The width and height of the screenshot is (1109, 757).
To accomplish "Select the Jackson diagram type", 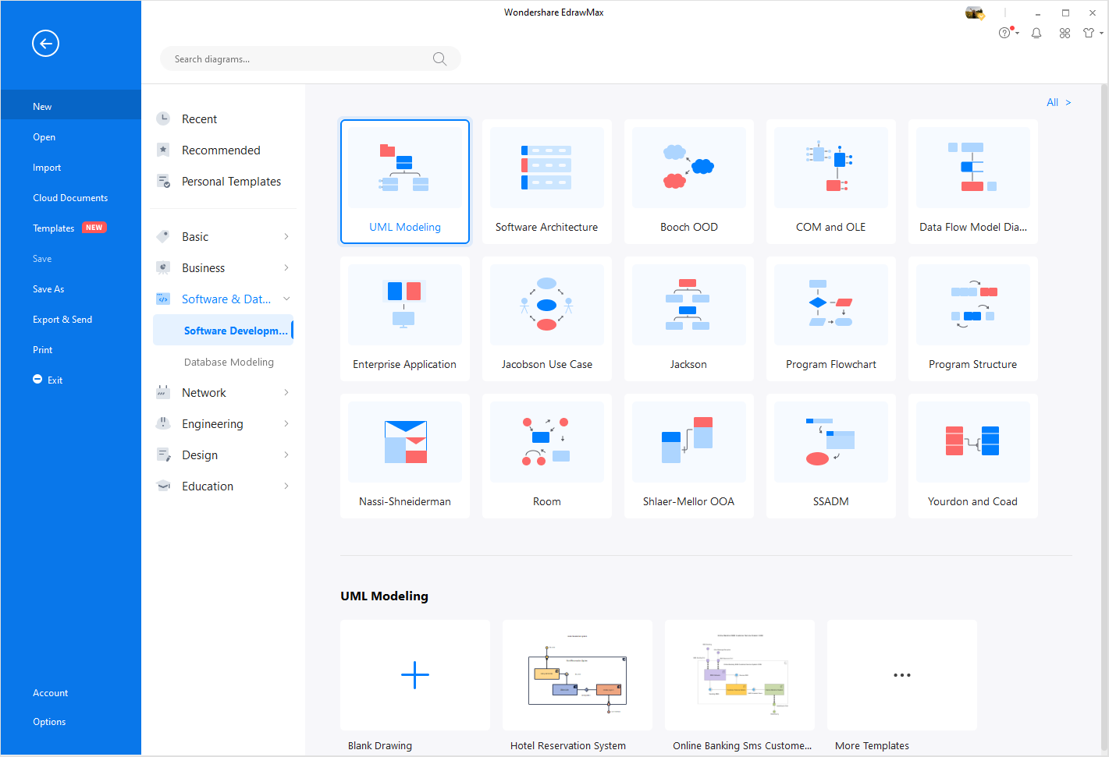I will point(689,319).
